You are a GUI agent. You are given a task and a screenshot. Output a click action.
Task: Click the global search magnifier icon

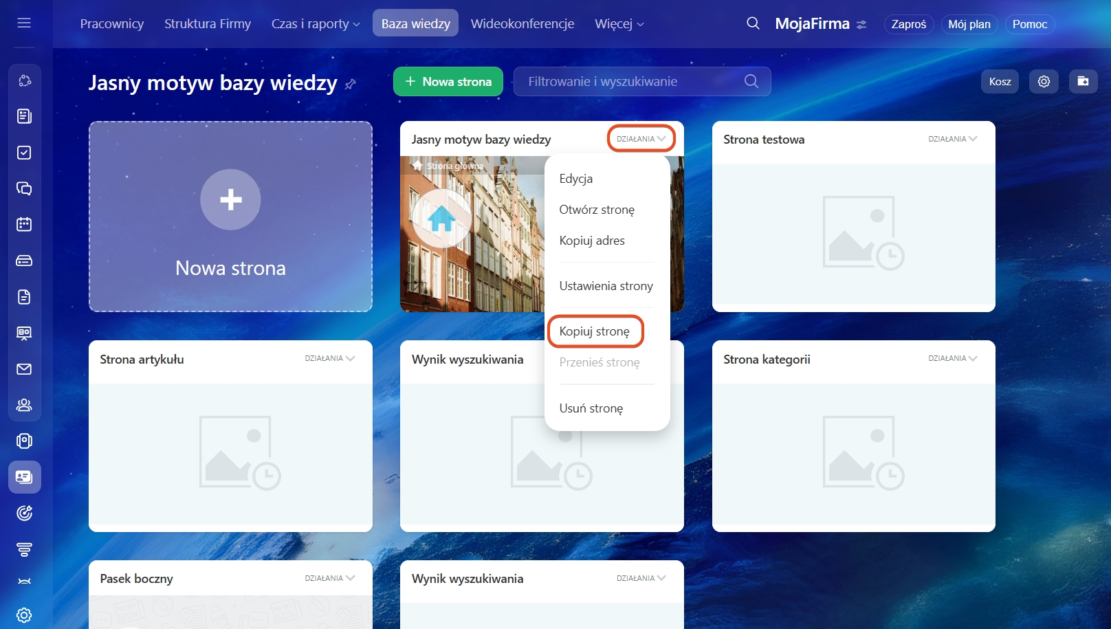[x=753, y=23]
